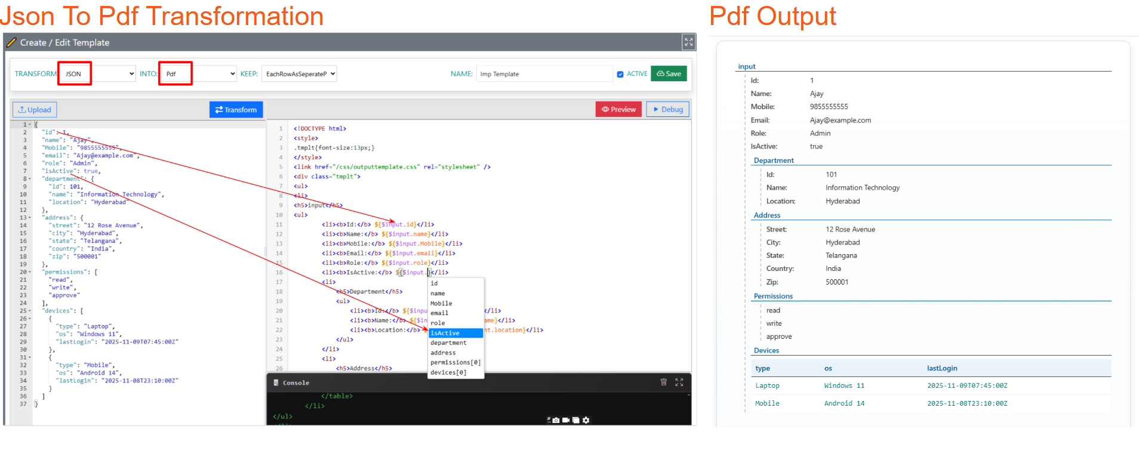Open the INTO output format dropdown

point(199,74)
